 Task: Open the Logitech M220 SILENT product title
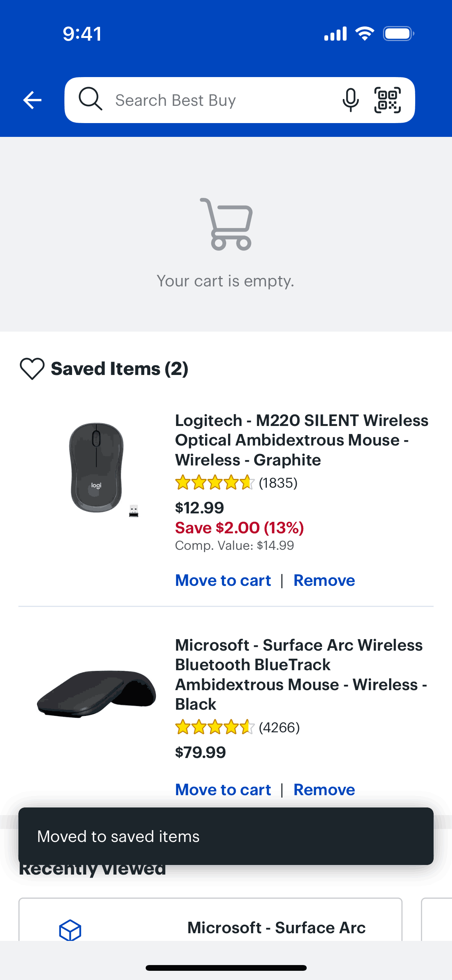[x=301, y=440]
